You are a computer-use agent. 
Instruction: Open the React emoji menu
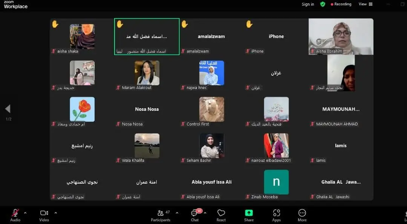[221, 215]
